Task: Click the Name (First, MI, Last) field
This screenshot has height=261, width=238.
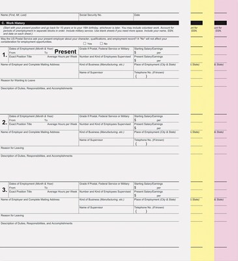Action: point(39,17)
